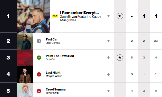
Task: Click the star award icon for rank 1
Action: tap(120, 16)
